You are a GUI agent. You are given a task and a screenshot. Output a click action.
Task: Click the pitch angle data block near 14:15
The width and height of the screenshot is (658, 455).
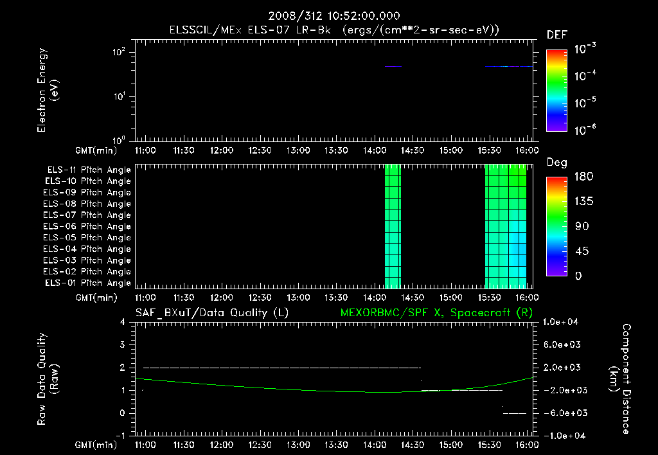pyautogui.click(x=393, y=227)
